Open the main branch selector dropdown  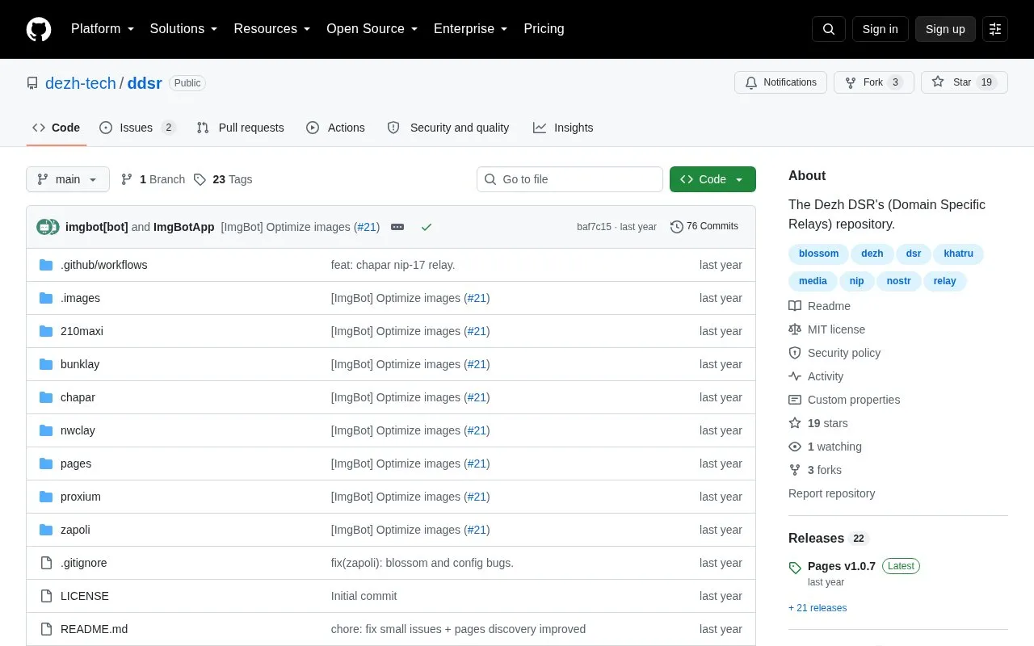coord(68,179)
